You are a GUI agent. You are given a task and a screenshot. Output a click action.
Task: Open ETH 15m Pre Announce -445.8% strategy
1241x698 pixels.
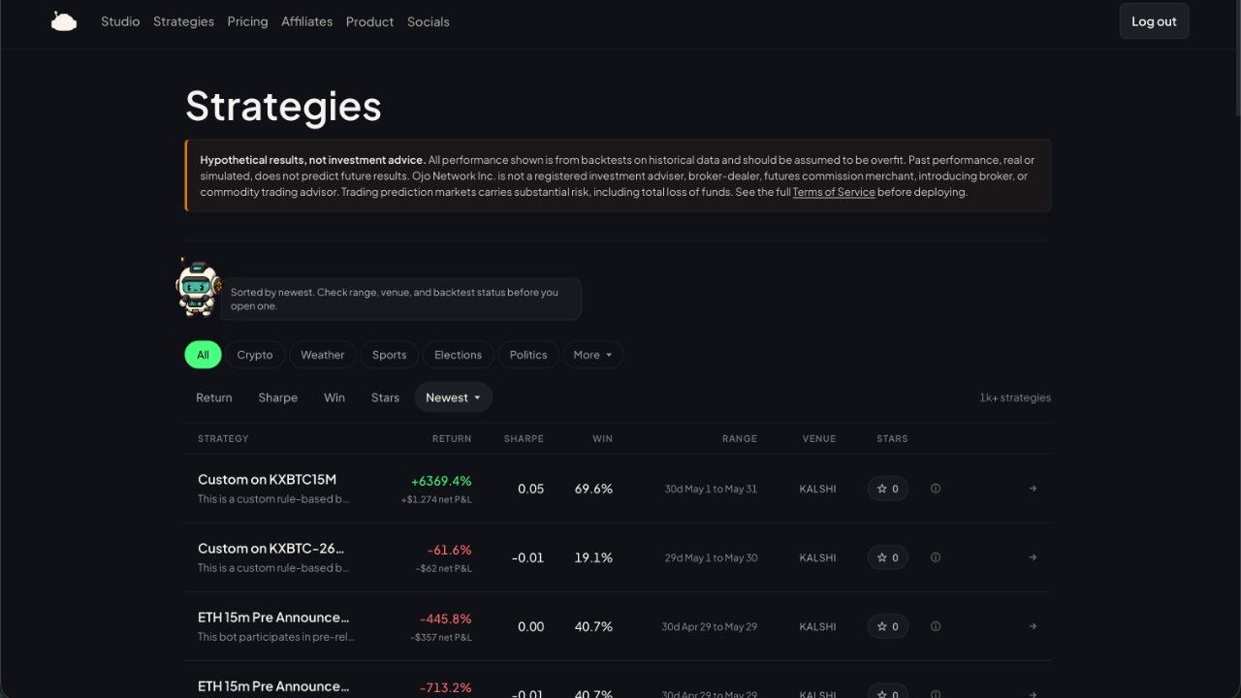tap(273, 617)
